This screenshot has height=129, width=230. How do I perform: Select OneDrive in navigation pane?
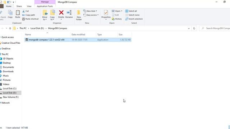[x=5, y=49]
